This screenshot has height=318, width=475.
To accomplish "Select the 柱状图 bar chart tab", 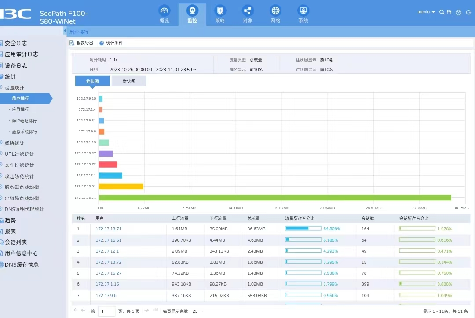I will [x=92, y=81].
